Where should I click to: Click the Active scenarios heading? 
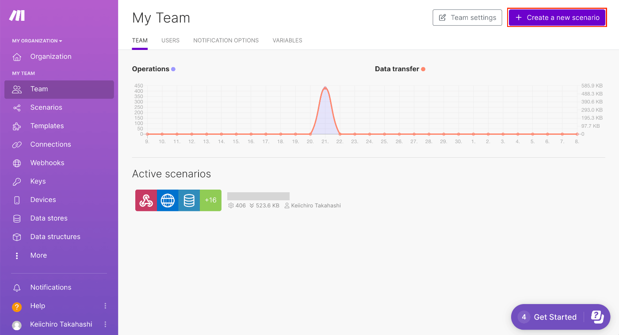point(172,174)
